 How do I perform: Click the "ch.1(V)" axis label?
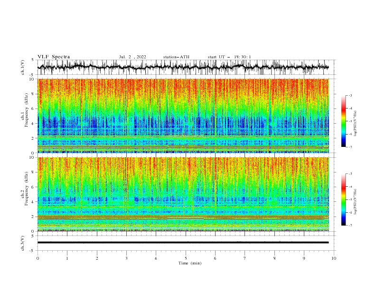[23, 67]
